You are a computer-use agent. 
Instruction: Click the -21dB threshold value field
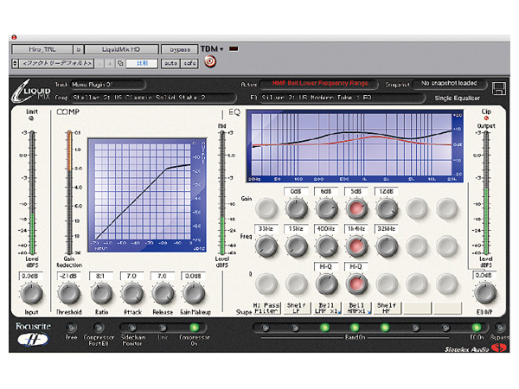[68, 276]
